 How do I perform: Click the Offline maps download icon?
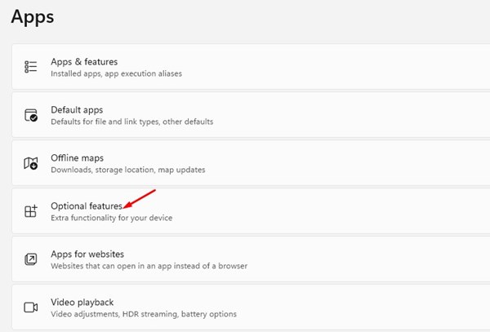point(31,163)
